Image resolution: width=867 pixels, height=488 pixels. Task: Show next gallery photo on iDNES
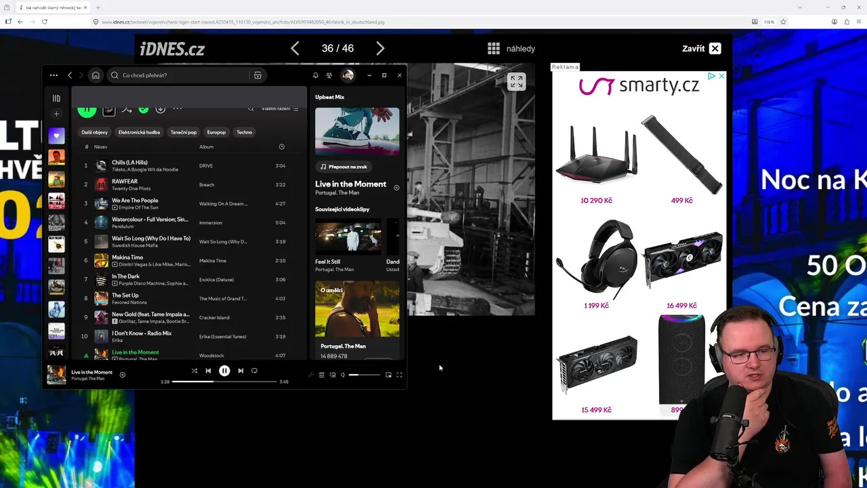pos(380,48)
